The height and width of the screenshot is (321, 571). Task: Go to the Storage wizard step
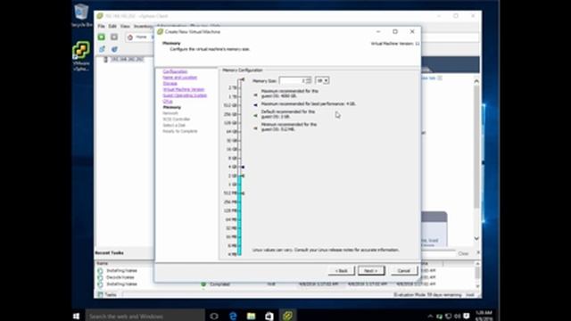point(170,83)
